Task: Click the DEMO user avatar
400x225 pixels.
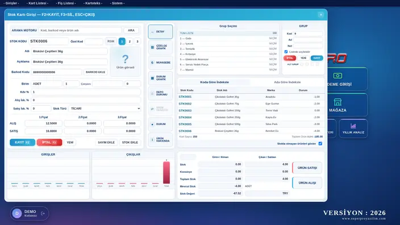Action: 17,213
